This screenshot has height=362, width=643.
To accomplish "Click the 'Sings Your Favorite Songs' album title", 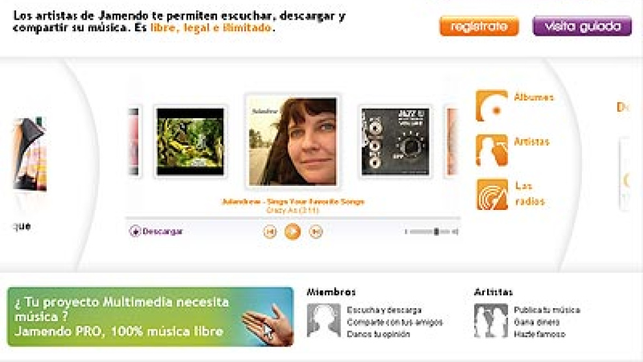I will pyautogui.click(x=316, y=201).
